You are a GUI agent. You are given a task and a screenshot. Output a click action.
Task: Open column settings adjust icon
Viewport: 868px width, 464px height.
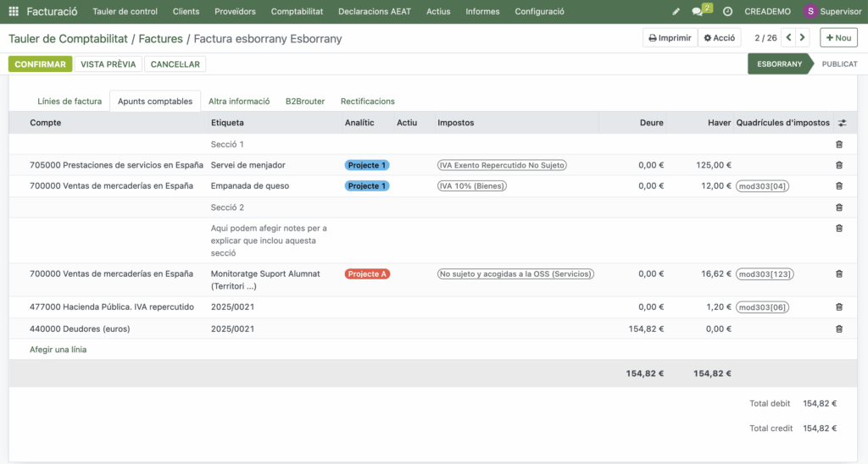pyautogui.click(x=842, y=123)
